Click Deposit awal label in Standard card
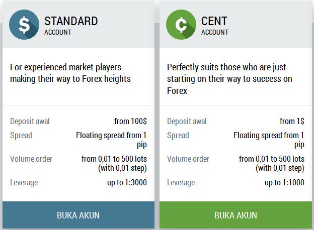 30,122
